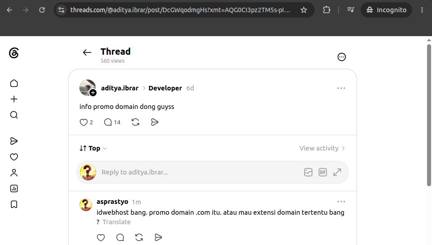Click the page vertical scrollbar
Image resolution: width=432 pixels, height=245 pixels.
click(429, 115)
